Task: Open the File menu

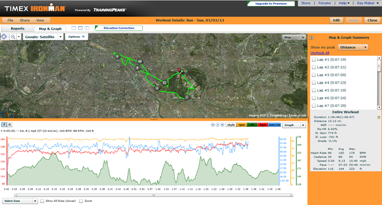Action: pos(10,21)
